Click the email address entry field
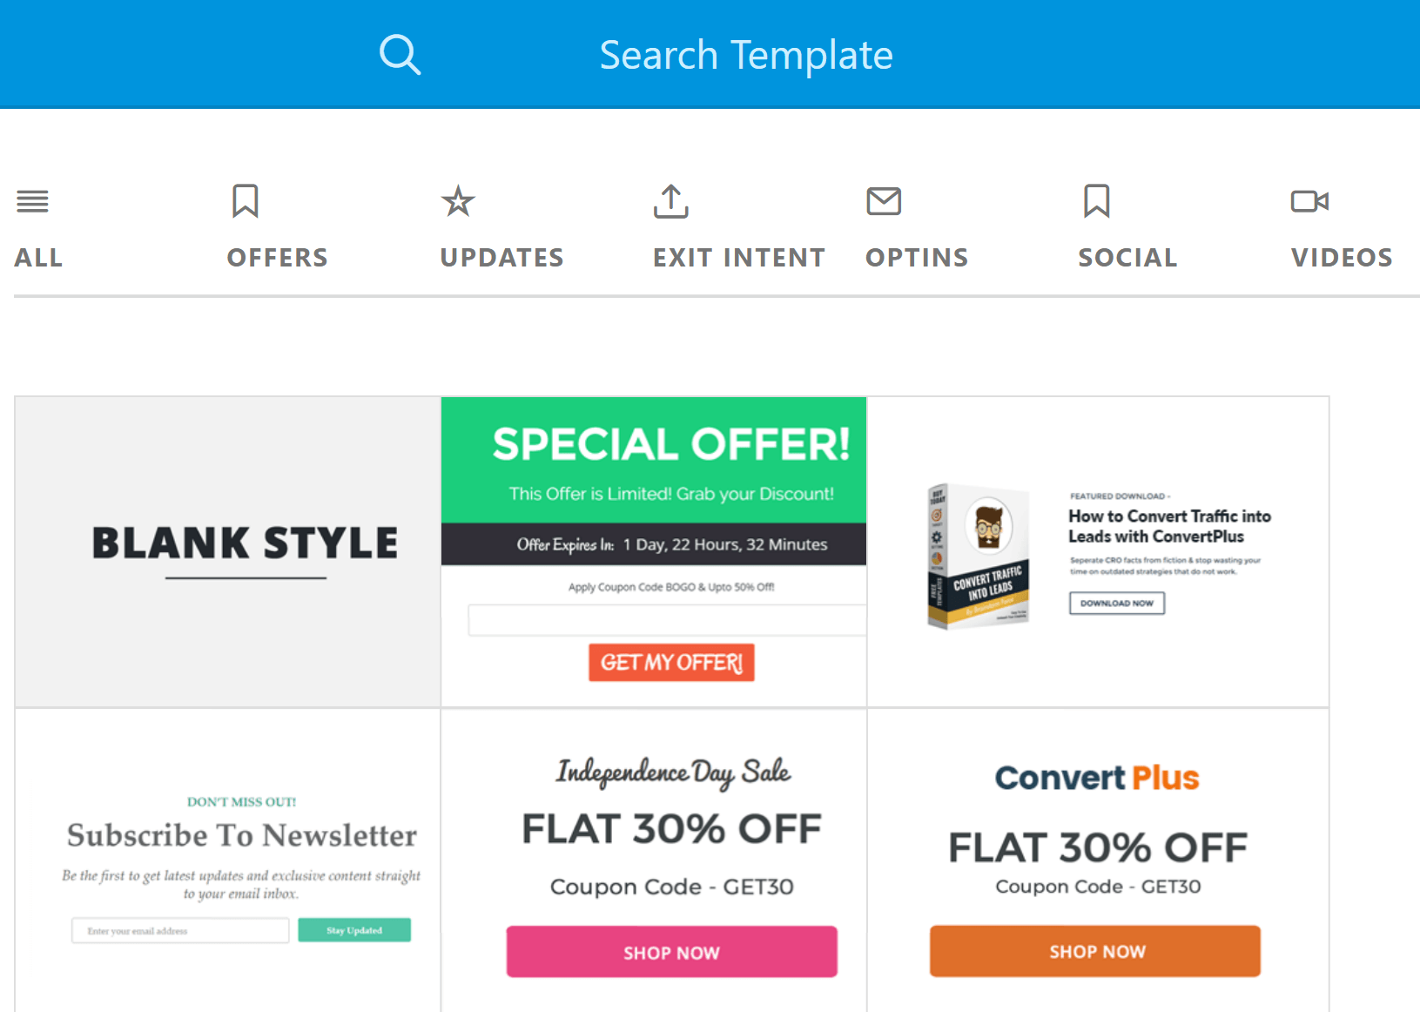The image size is (1420, 1012). [179, 929]
